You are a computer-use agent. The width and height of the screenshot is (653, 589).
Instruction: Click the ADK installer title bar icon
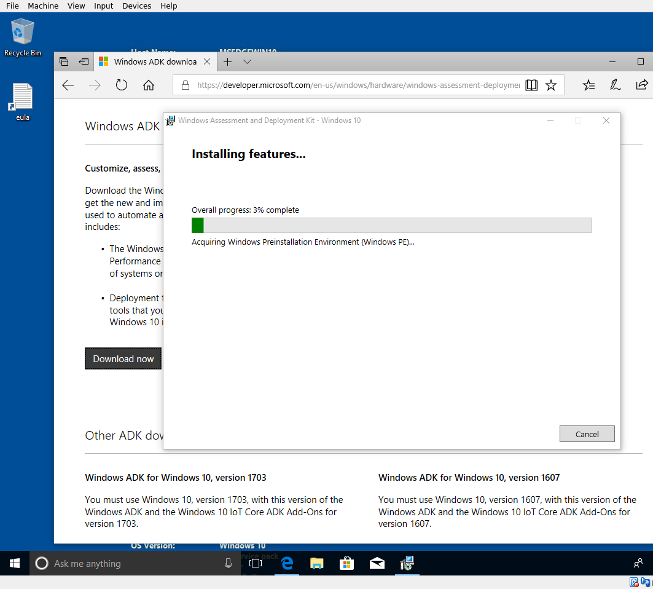coord(170,121)
